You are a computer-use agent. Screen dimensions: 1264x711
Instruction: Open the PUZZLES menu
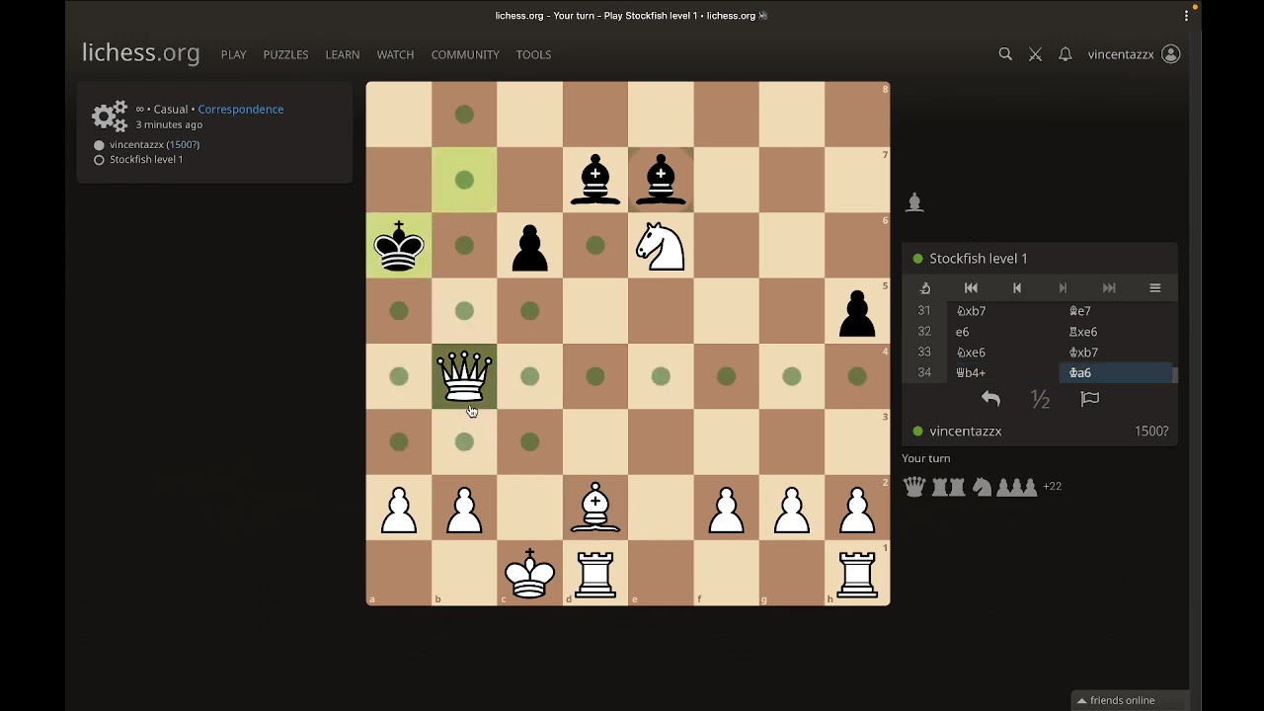pos(285,54)
